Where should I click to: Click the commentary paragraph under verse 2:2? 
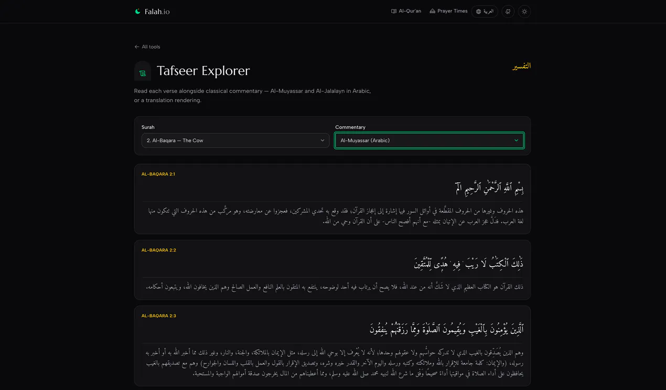point(335,287)
